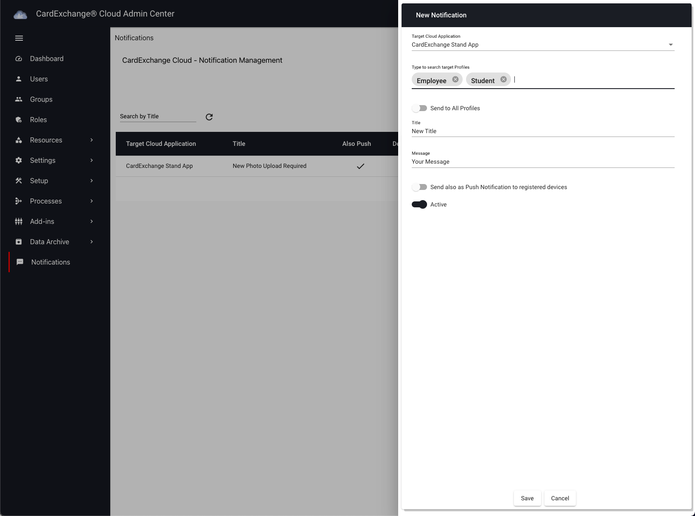Click the Data Archive box icon

(x=19, y=242)
